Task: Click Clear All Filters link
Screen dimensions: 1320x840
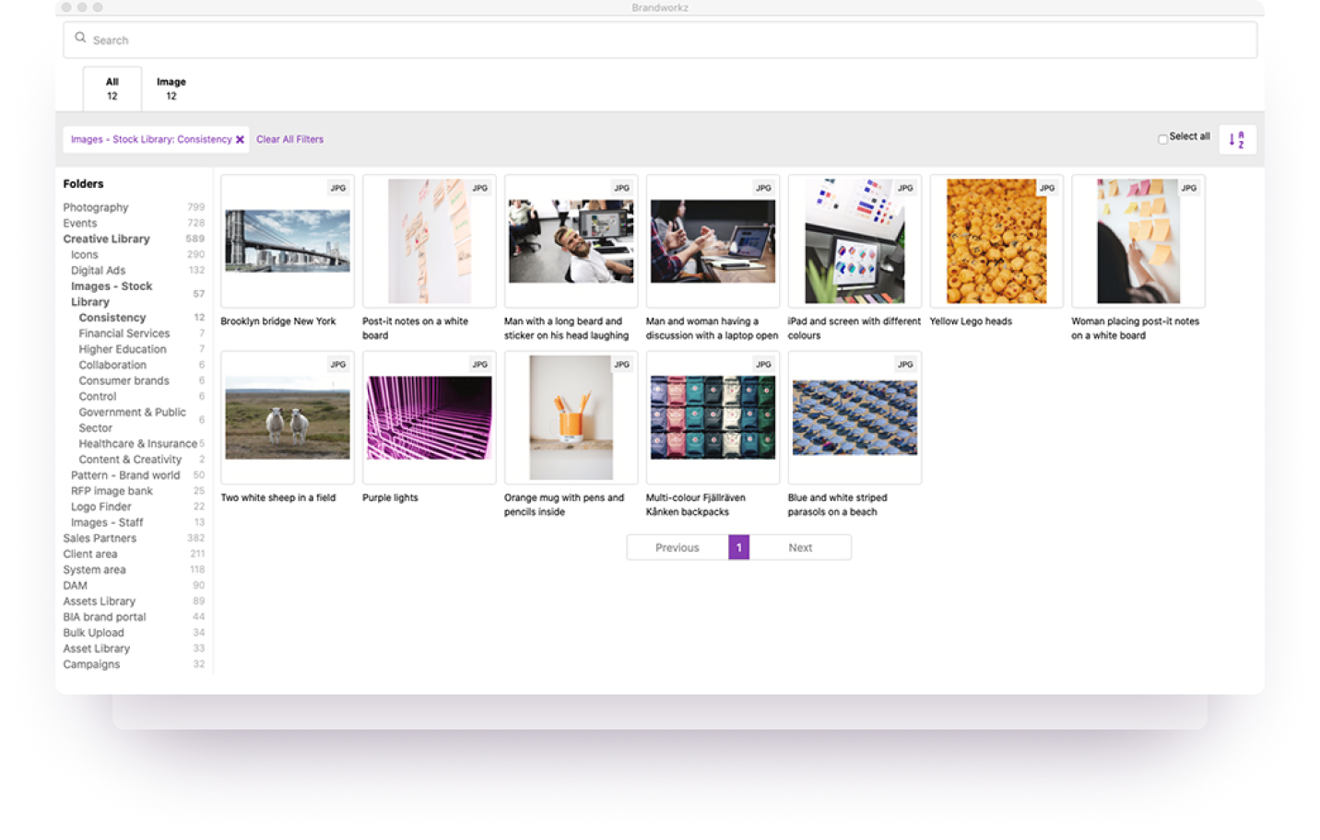Action: coord(289,139)
